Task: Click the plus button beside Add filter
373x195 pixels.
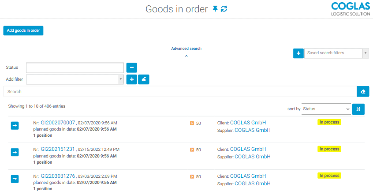Action: coord(132,79)
